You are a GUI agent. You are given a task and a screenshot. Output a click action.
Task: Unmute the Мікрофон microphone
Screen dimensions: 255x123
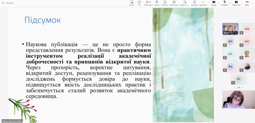click(225, 3)
